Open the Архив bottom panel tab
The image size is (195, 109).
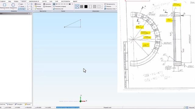(x=28, y=104)
